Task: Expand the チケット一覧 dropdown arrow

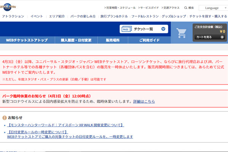Action: pyautogui.click(x=163, y=29)
